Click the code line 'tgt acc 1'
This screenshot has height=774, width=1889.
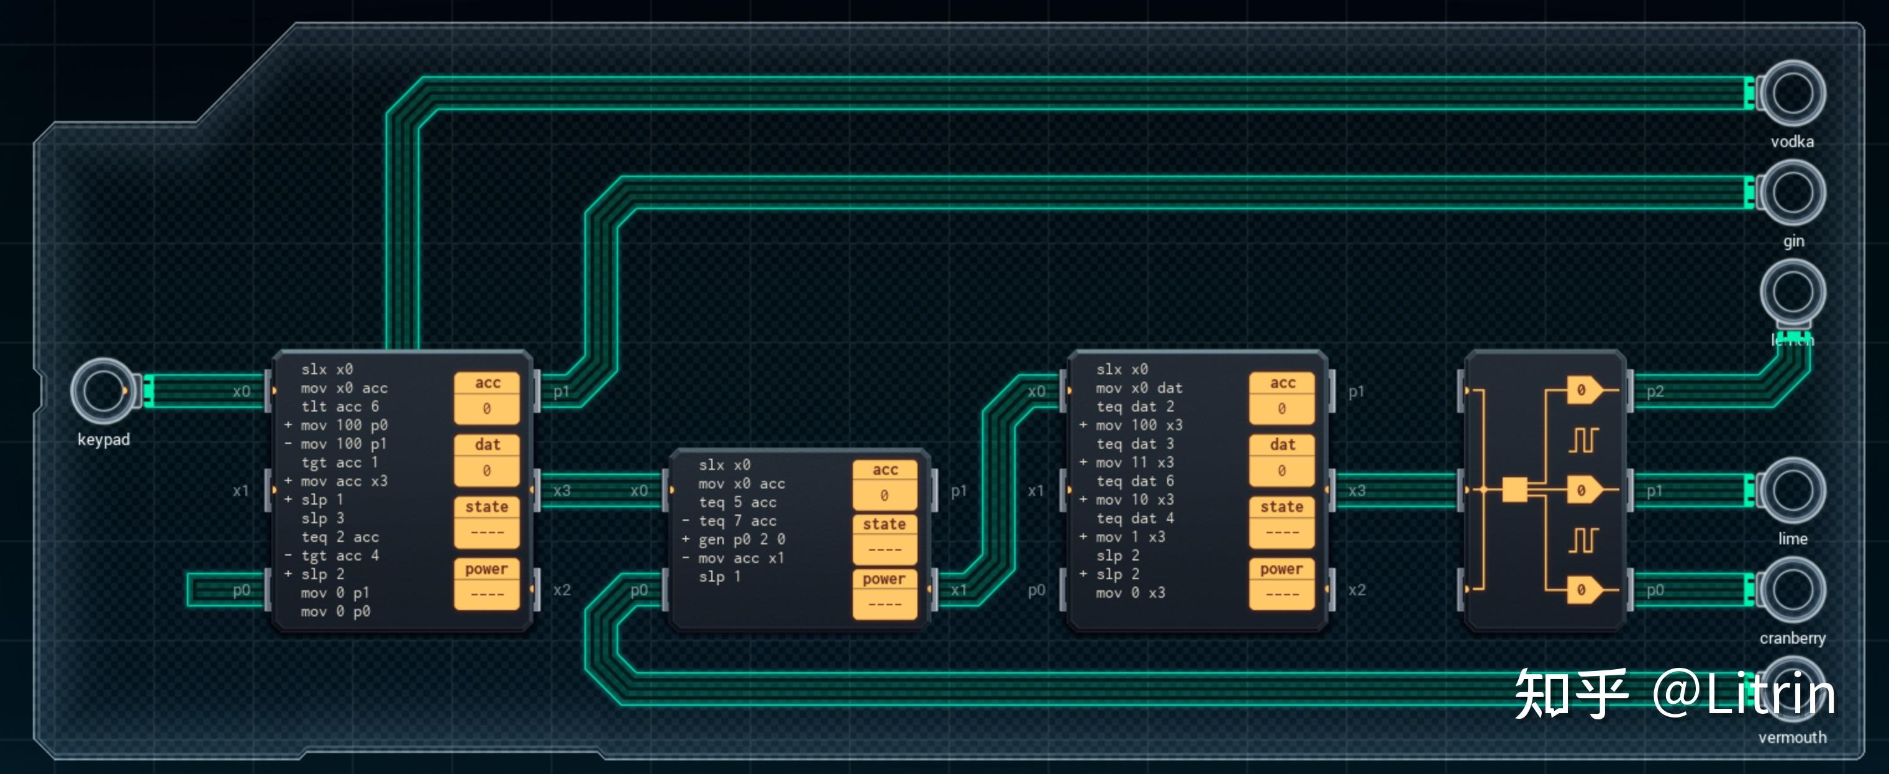pos(340,462)
